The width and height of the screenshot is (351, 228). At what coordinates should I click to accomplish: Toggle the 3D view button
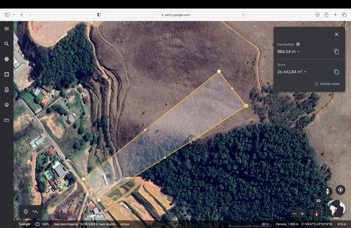(x=318, y=201)
